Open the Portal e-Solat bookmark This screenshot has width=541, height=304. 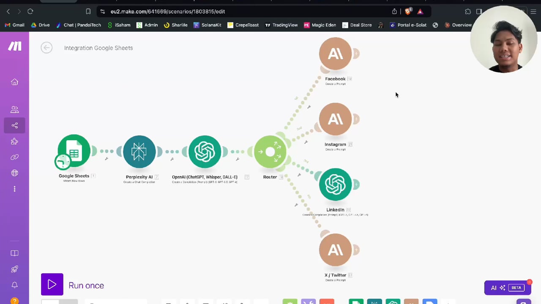[x=408, y=25]
